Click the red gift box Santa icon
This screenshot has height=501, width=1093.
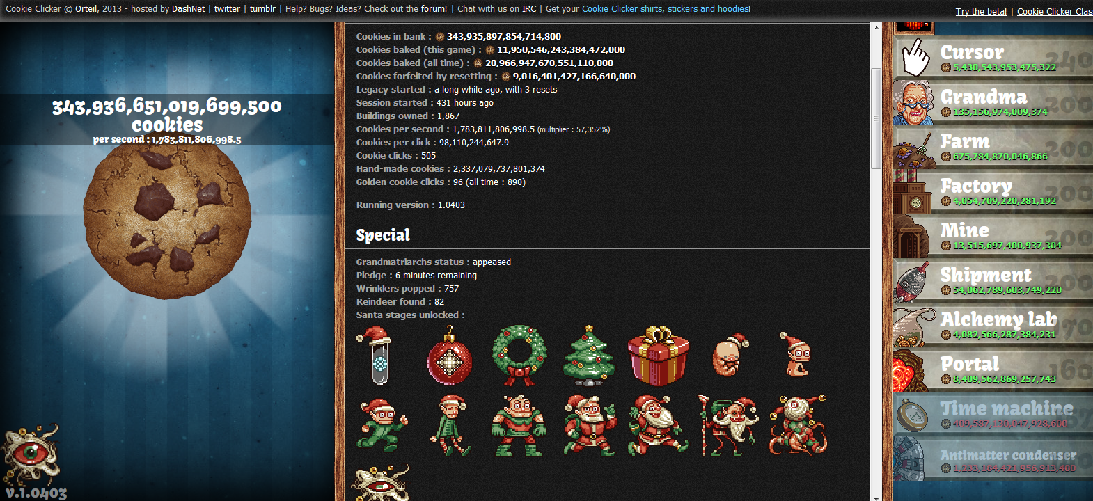click(658, 356)
